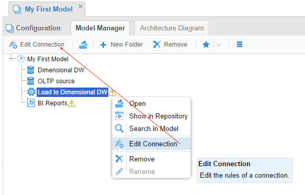Open the hamburger menu icon in toolbar
The width and height of the screenshot is (305, 195).
pyautogui.click(x=240, y=45)
